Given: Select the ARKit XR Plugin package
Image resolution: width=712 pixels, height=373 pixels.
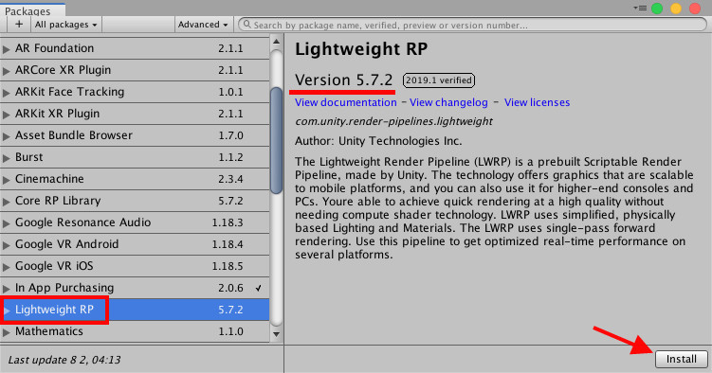Looking at the screenshot, I should point(135,114).
